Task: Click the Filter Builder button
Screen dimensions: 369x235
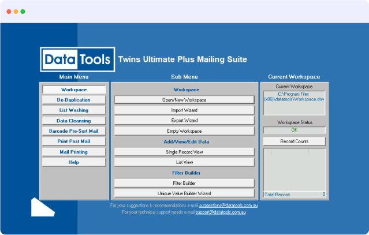Action: click(x=184, y=183)
